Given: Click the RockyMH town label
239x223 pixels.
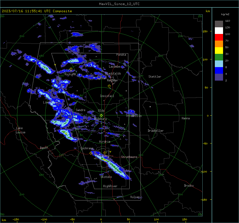Looking at the screenshot, I should point(70,74).
